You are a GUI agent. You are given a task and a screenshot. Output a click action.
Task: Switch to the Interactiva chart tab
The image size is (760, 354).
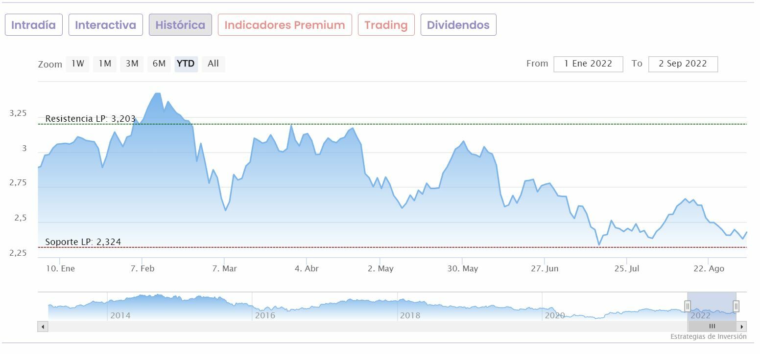point(106,25)
